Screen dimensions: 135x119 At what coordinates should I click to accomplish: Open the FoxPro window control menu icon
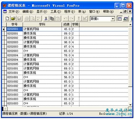(5, 6)
